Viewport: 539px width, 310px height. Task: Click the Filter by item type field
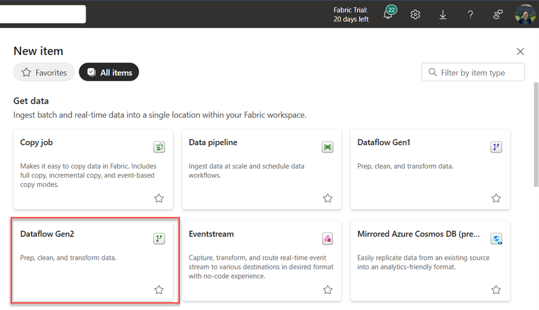point(473,72)
